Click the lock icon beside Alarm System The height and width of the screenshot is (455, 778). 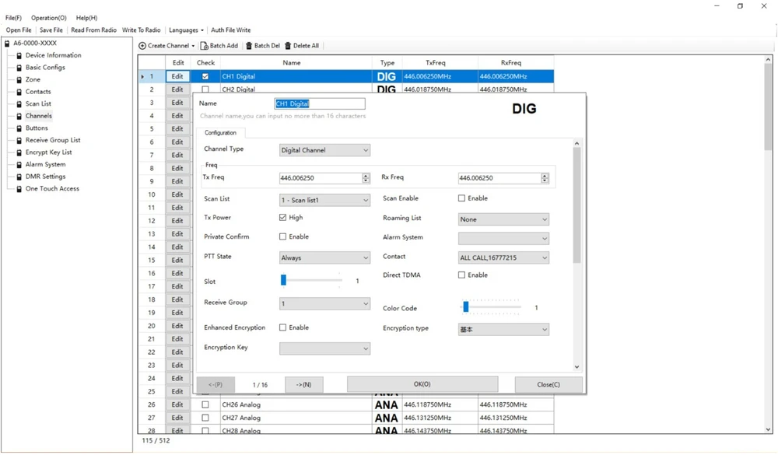pos(19,165)
